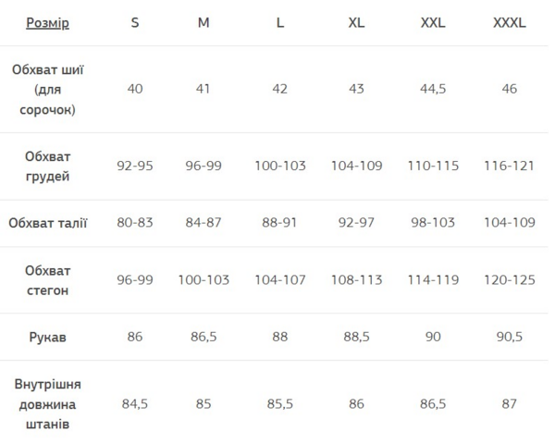Select the 92-95 chest value cell

click(x=135, y=166)
